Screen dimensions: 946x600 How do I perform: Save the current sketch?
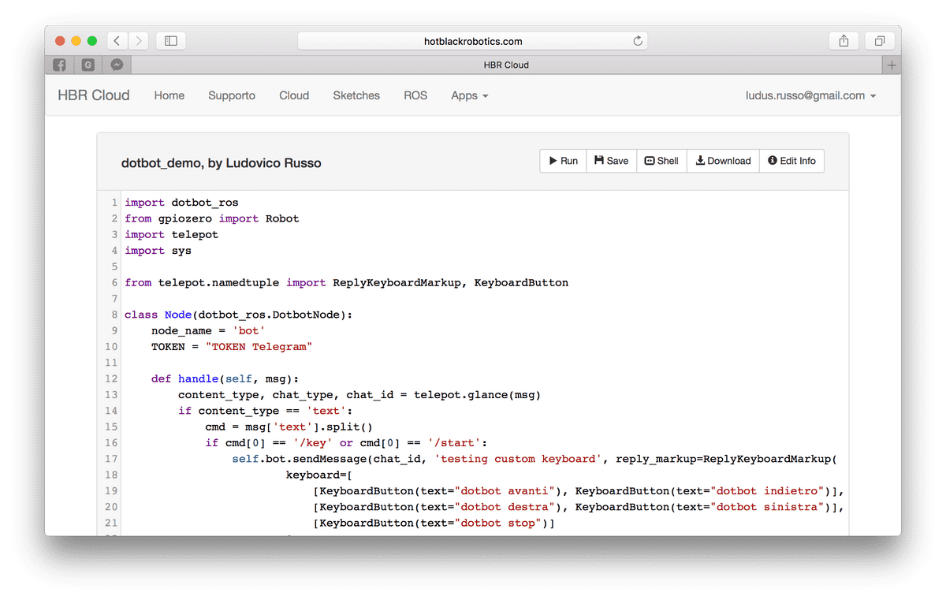pyautogui.click(x=611, y=161)
